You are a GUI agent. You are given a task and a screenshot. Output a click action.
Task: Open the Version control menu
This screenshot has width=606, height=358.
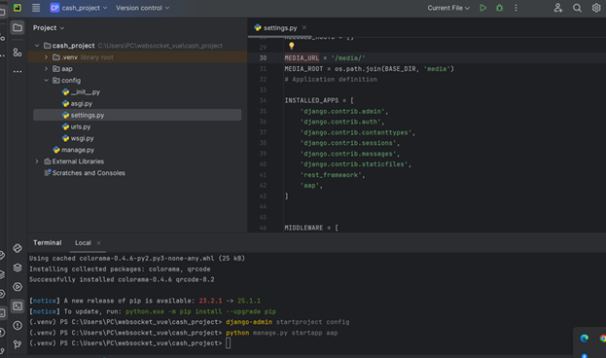click(143, 8)
